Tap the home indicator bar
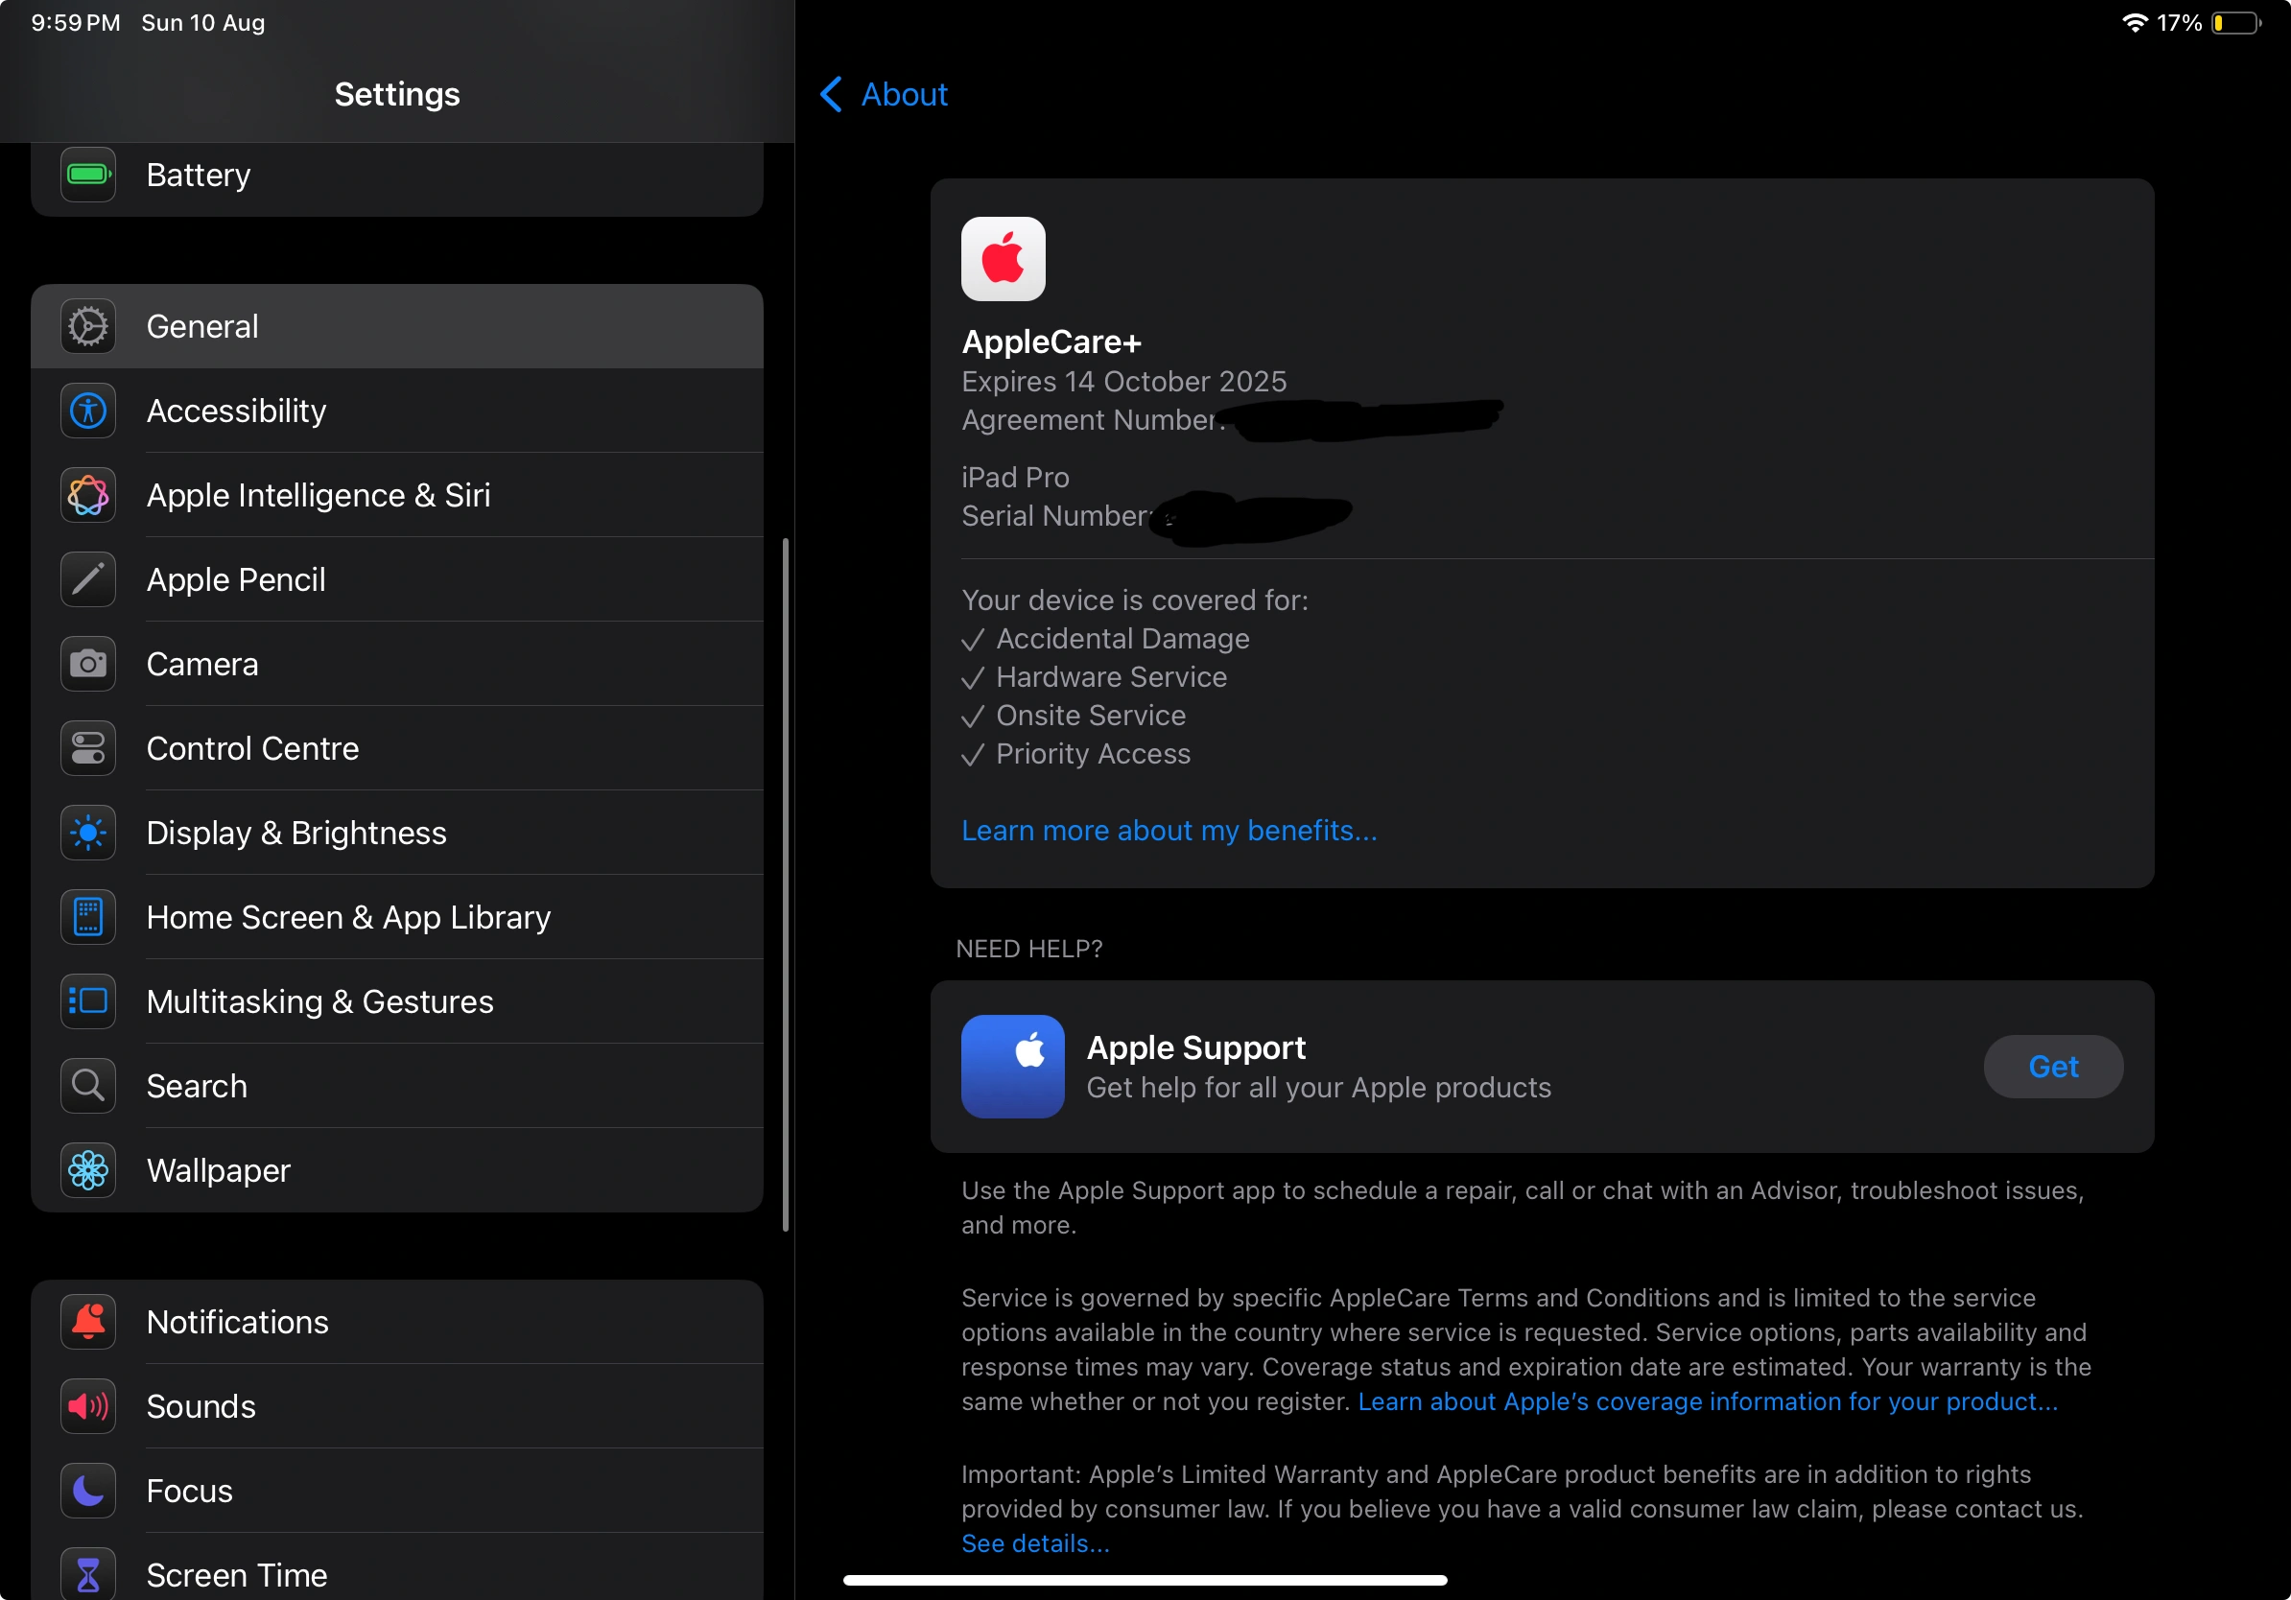 [x=1145, y=1580]
